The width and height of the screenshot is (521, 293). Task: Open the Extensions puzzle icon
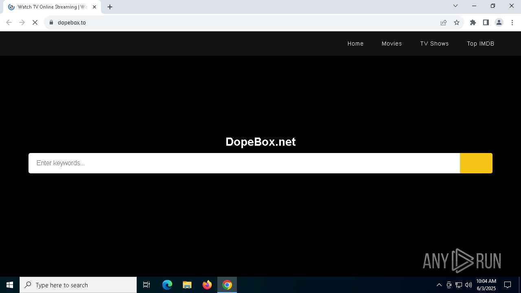473,22
